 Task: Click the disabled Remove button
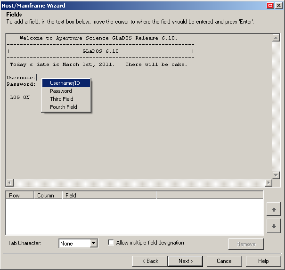(x=246, y=244)
